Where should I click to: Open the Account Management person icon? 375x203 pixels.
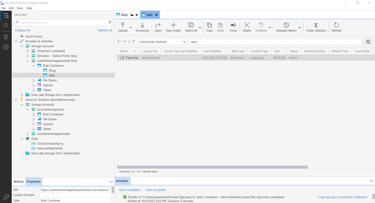click(6, 25)
